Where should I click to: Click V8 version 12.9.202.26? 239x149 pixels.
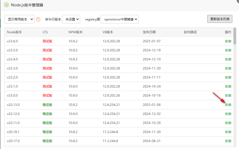tap(111, 96)
